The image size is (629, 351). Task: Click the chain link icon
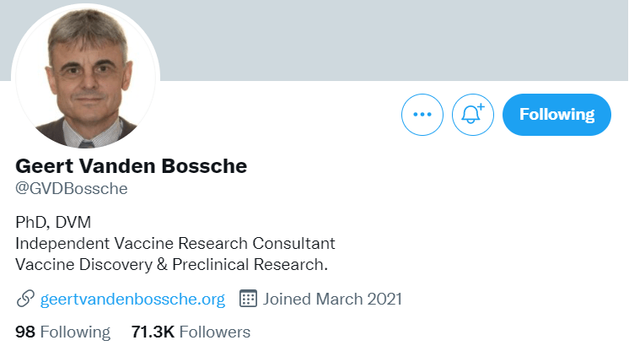[x=25, y=299]
